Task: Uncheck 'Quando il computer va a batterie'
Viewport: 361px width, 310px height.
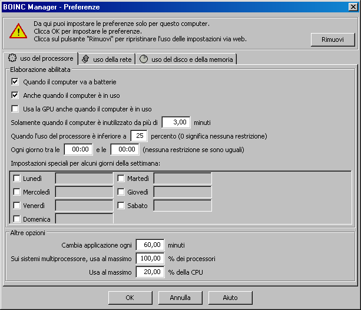Action: [x=15, y=81]
